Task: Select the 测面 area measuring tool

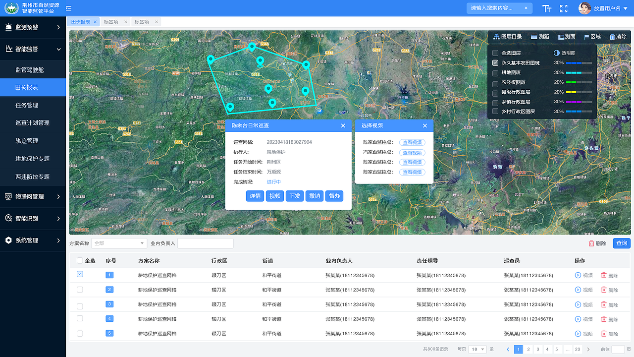Action: click(x=567, y=37)
